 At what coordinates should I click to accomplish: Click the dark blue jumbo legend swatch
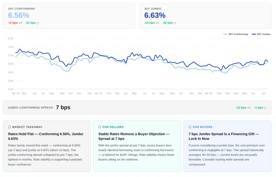tap(254, 34)
